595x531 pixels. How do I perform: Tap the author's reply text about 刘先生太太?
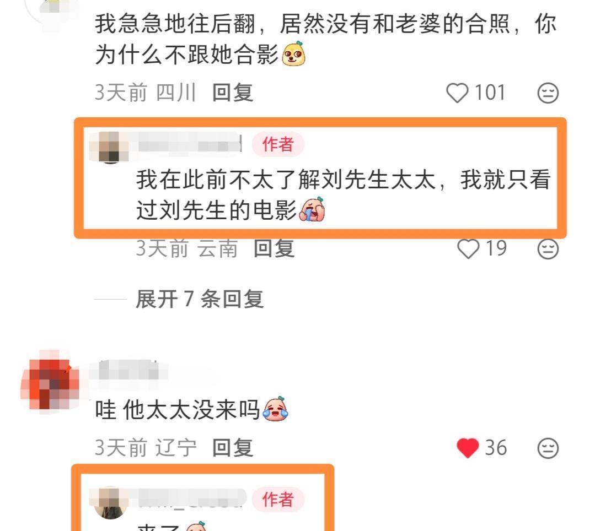344,195
